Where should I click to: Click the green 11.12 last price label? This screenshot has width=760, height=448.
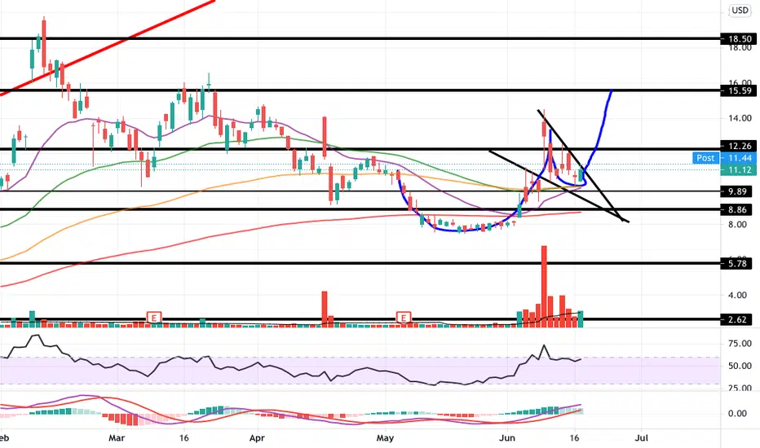pos(738,170)
